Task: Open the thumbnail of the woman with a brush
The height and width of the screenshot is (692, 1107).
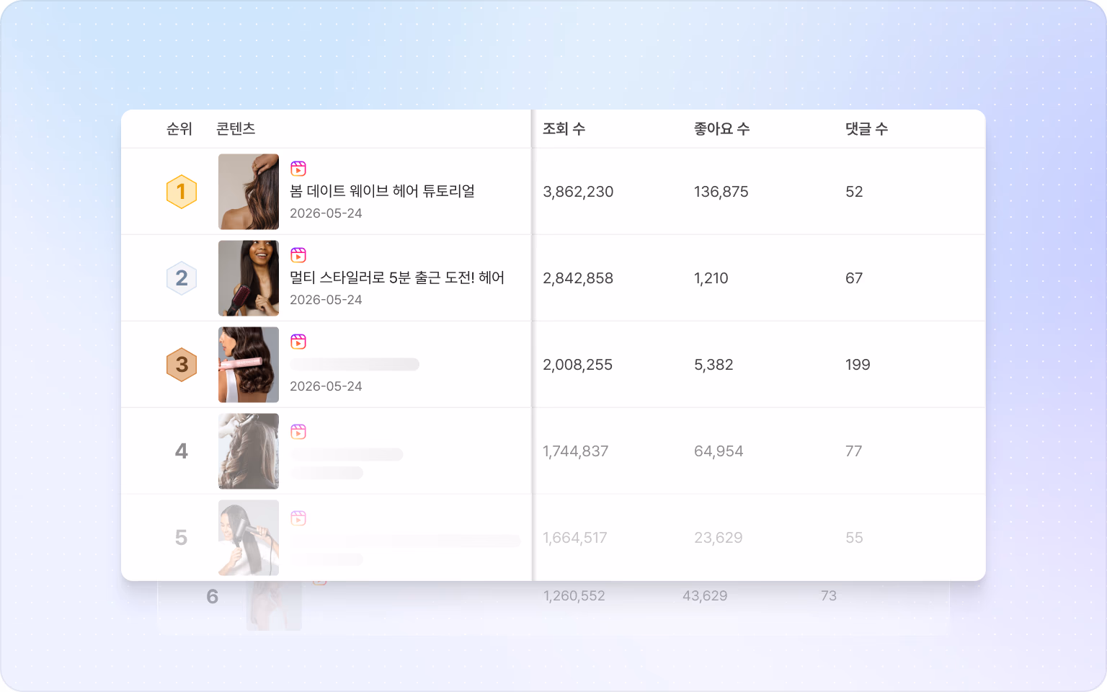Action: point(249,278)
